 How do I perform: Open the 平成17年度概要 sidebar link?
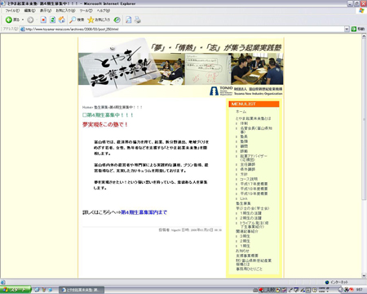click(254, 184)
